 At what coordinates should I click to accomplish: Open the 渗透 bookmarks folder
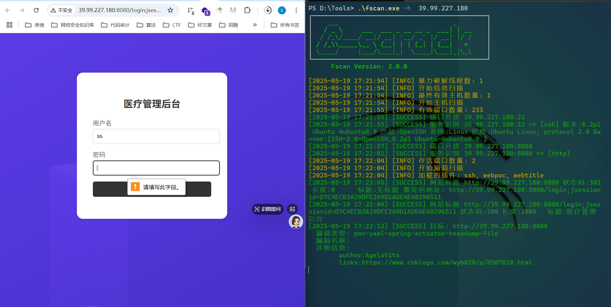pos(34,25)
